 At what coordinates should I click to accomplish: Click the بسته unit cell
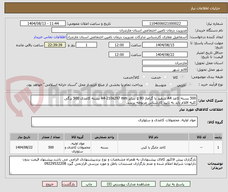tap(104, 147)
